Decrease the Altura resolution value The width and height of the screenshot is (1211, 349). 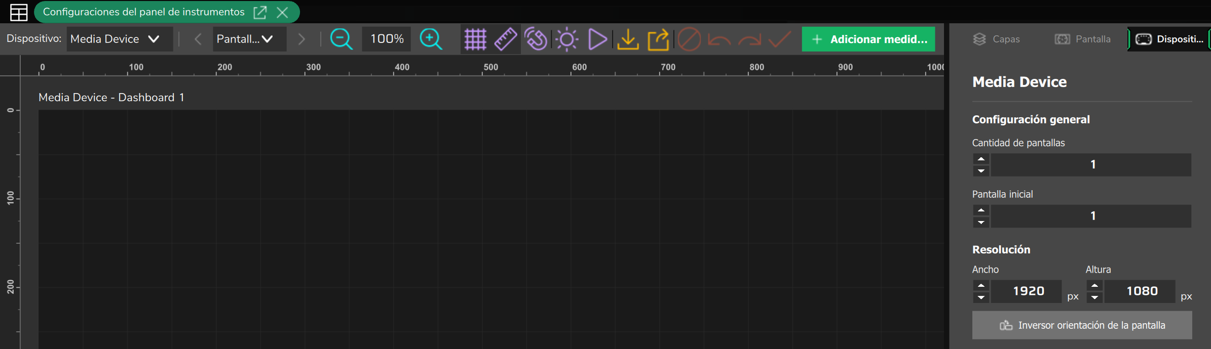[x=1094, y=297]
